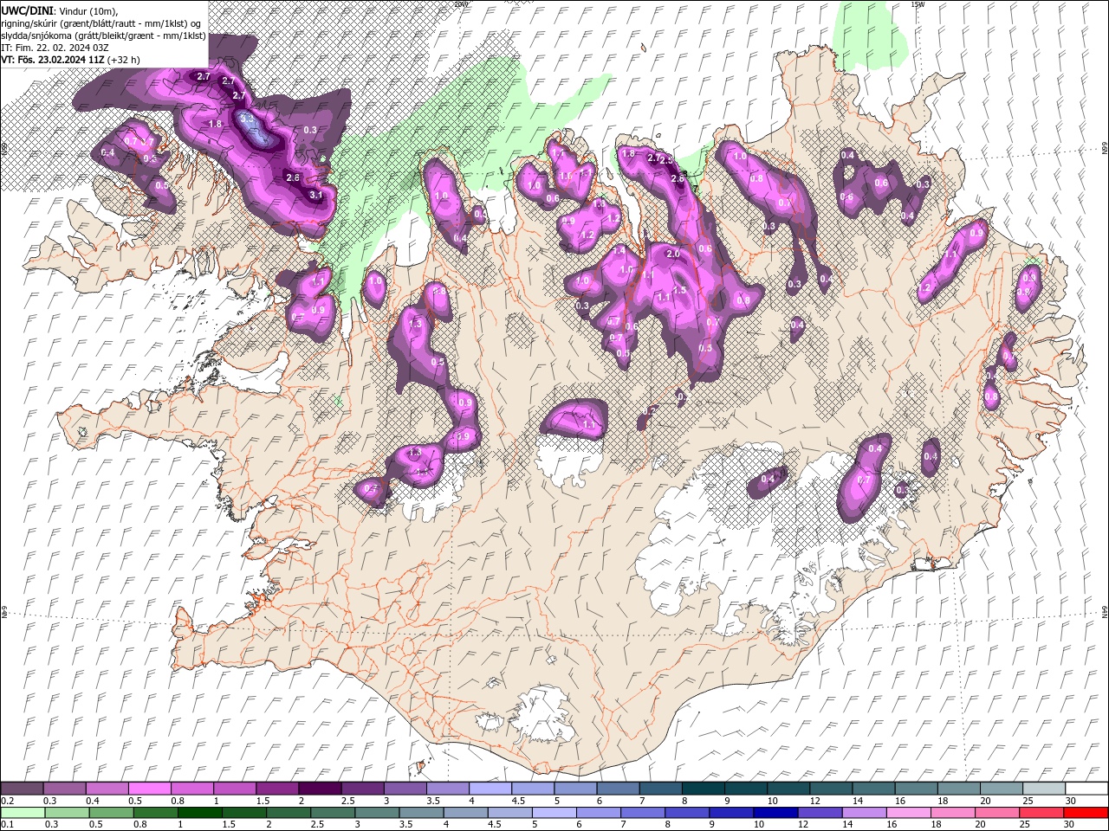Click the 3.3 snowfall value on the map
1109x831 pixels.
pyautogui.click(x=246, y=119)
